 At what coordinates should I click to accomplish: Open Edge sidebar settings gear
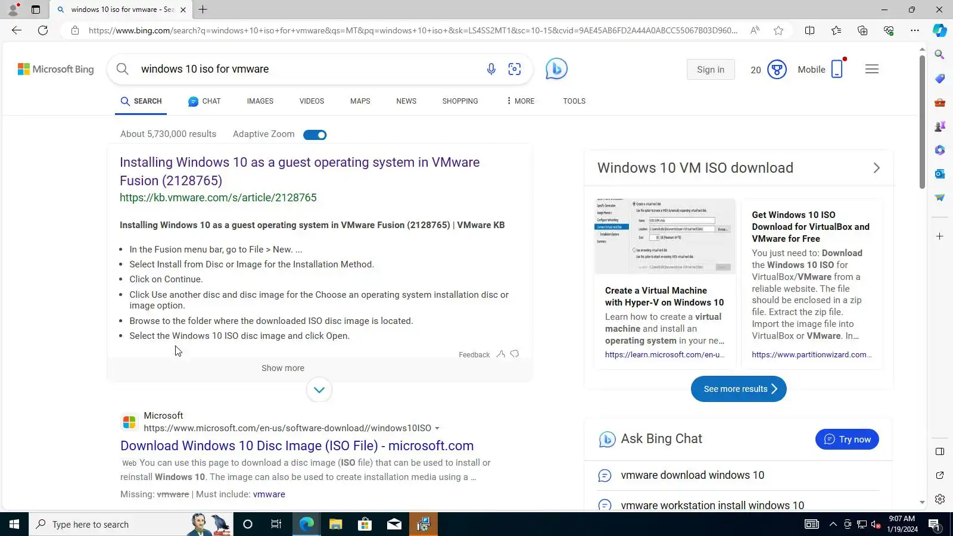click(x=940, y=499)
